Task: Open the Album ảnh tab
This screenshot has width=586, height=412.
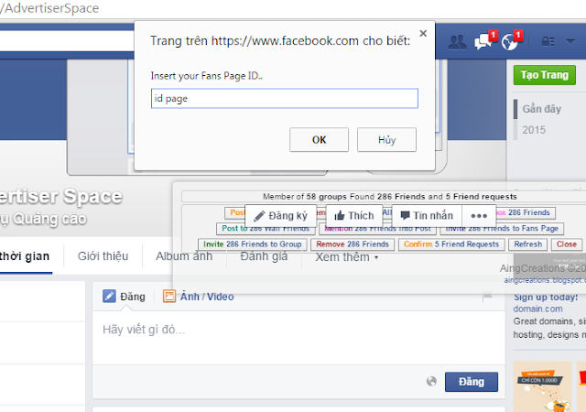Action: (184, 256)
